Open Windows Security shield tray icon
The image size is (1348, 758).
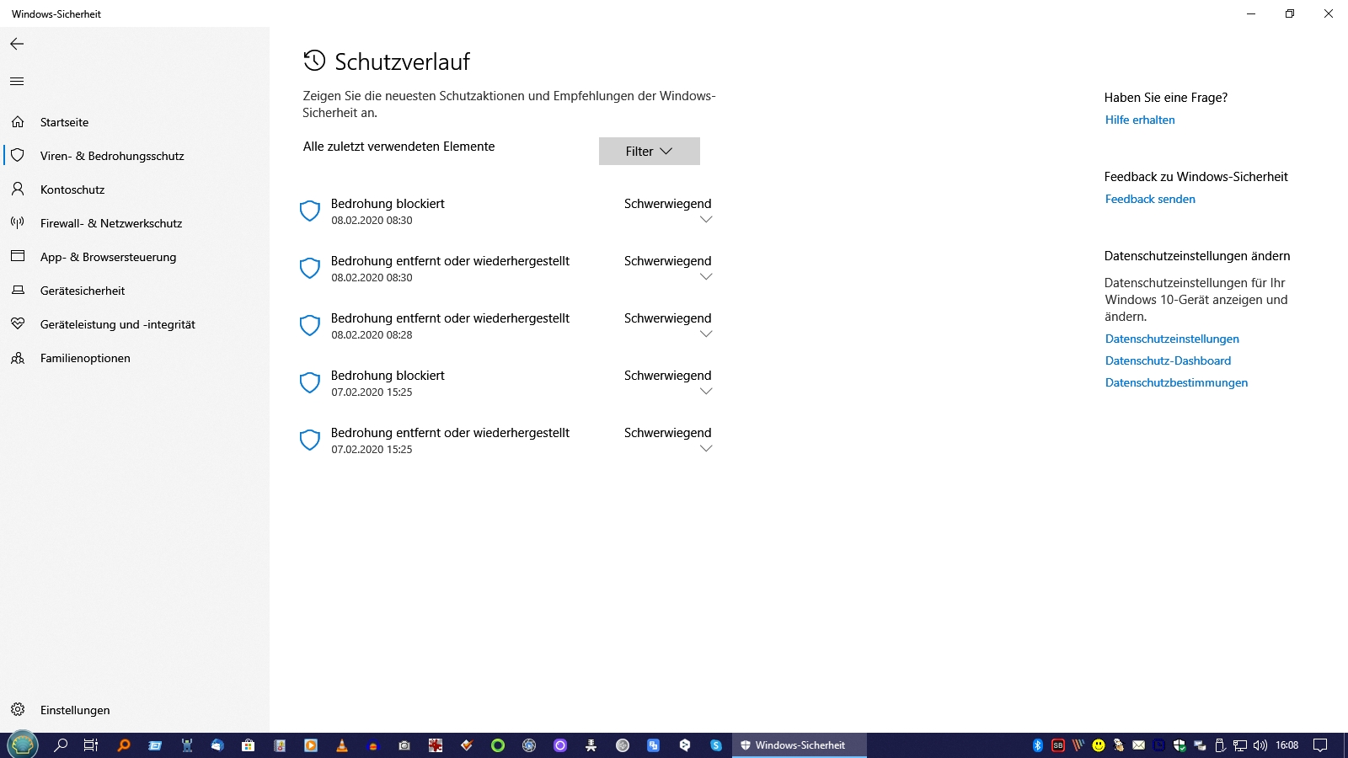[x=1179, y=745]
